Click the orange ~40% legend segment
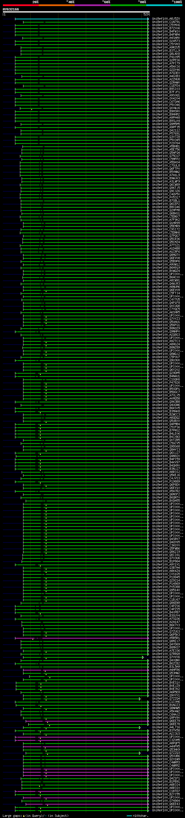Image resolution: width=185 pixels, height=818 pixels. pos(57,5)
